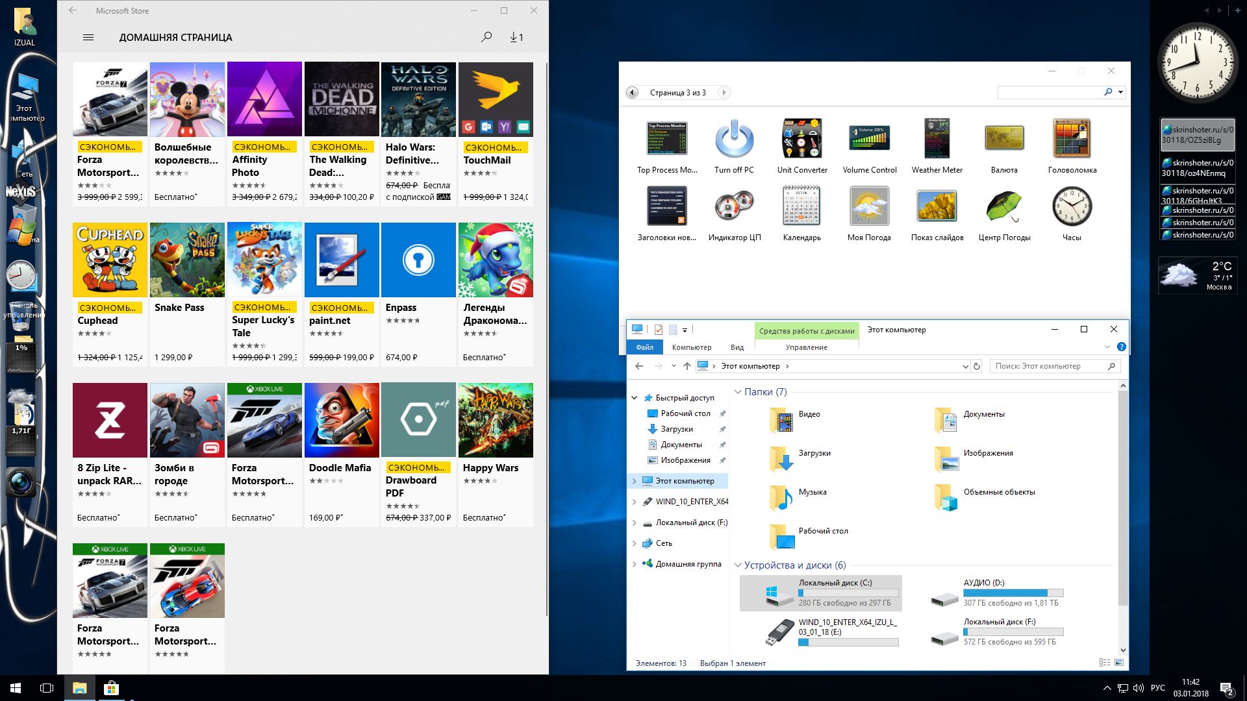Open the Turn off PC gadget

click(734, 140)
